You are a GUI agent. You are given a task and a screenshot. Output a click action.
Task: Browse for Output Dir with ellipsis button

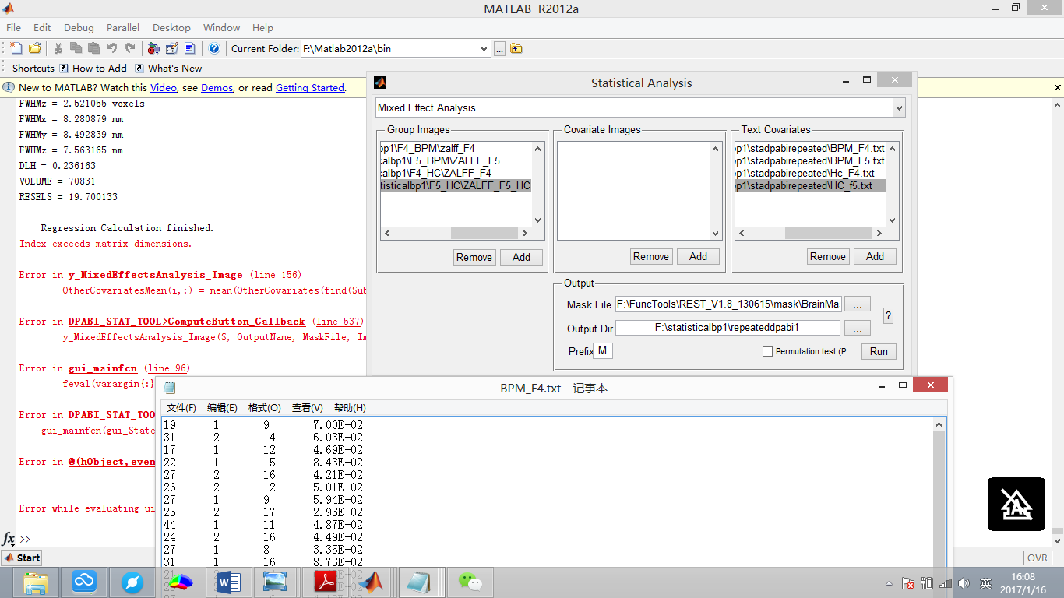[858, 328]
